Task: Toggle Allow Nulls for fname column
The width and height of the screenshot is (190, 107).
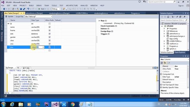Action: click(50, 30)
